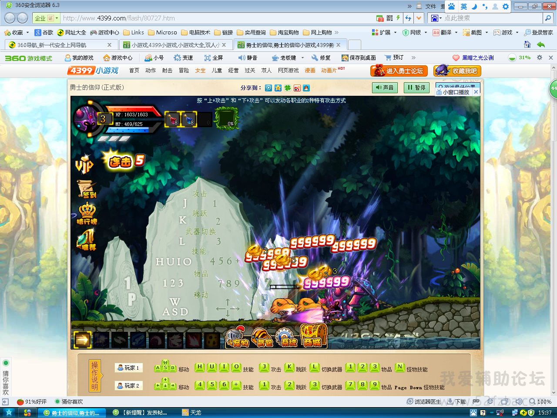Click the green undo arrow on tab bar

[541, 44]
